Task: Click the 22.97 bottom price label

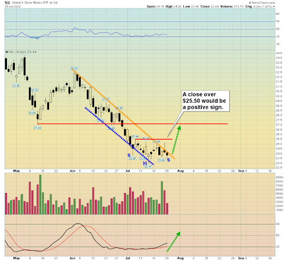Action: pyautogui.click(x=148, y=167)
